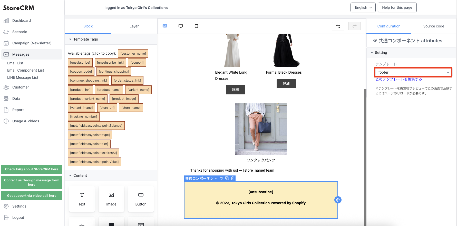Open Email Component List submenu
This screenshot has width=457, height=226.
pyautogui.click(x=26, y=70)
